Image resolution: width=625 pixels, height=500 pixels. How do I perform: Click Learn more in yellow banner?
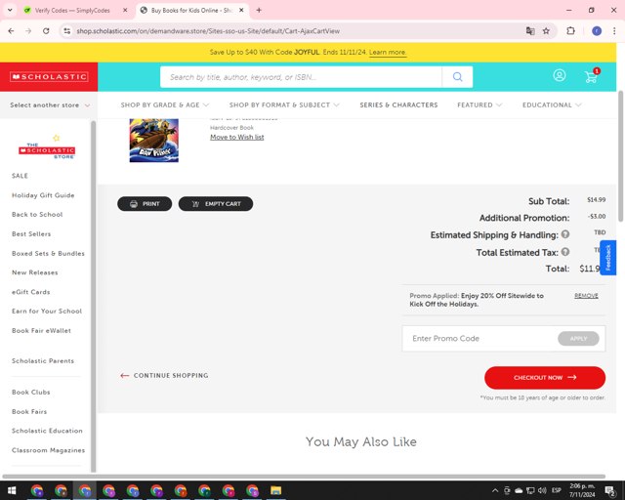pyautogui.click(x=388, y=52)
